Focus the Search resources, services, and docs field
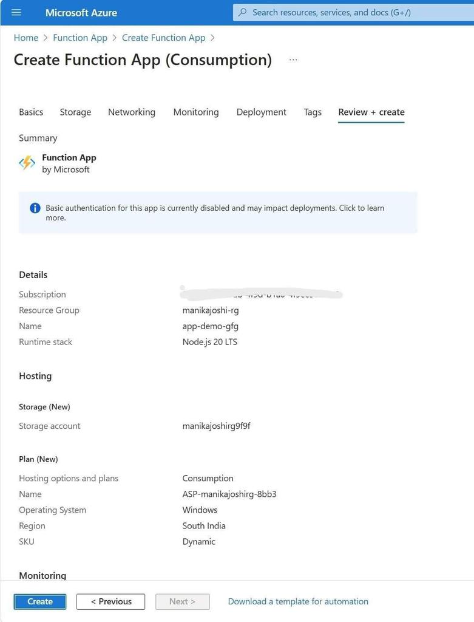The height and width of the screenshot is (622, 474). pyautogui.click(x=353, y=12)
